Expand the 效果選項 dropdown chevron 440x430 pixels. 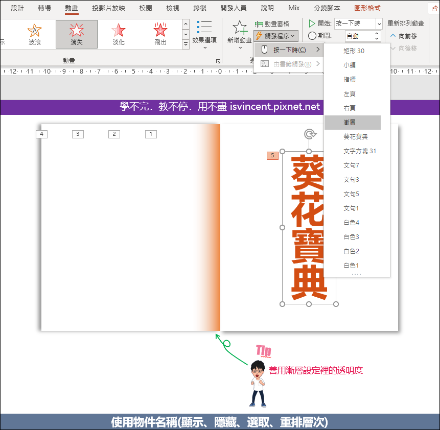[205, 48]
